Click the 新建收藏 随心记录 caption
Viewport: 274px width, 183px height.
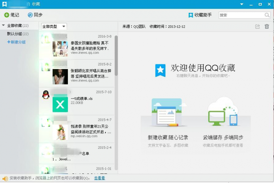(168, 138)
